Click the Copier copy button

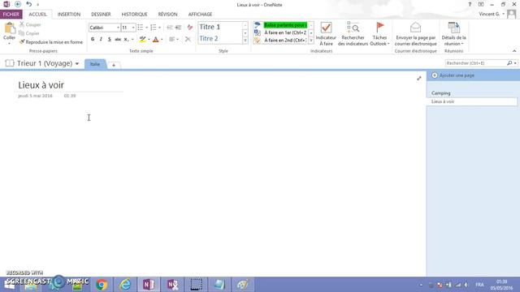tap(29, 33)
